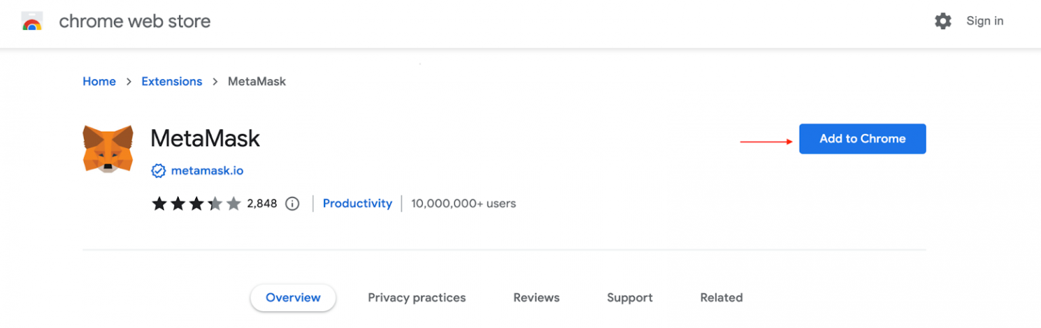The image size is (1041, 328).
Task: Click the fifth rating star
Action: [x=234, y=204]
